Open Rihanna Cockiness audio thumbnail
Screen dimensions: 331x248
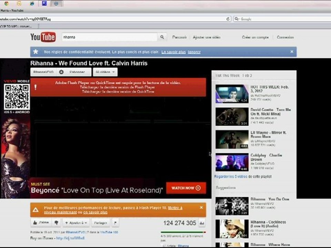(232, 229)
